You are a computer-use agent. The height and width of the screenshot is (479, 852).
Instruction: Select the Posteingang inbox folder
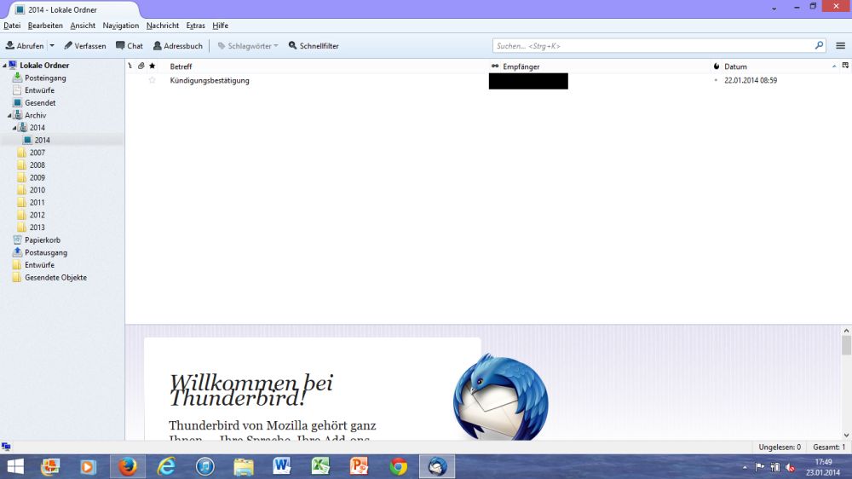(45, 78)
